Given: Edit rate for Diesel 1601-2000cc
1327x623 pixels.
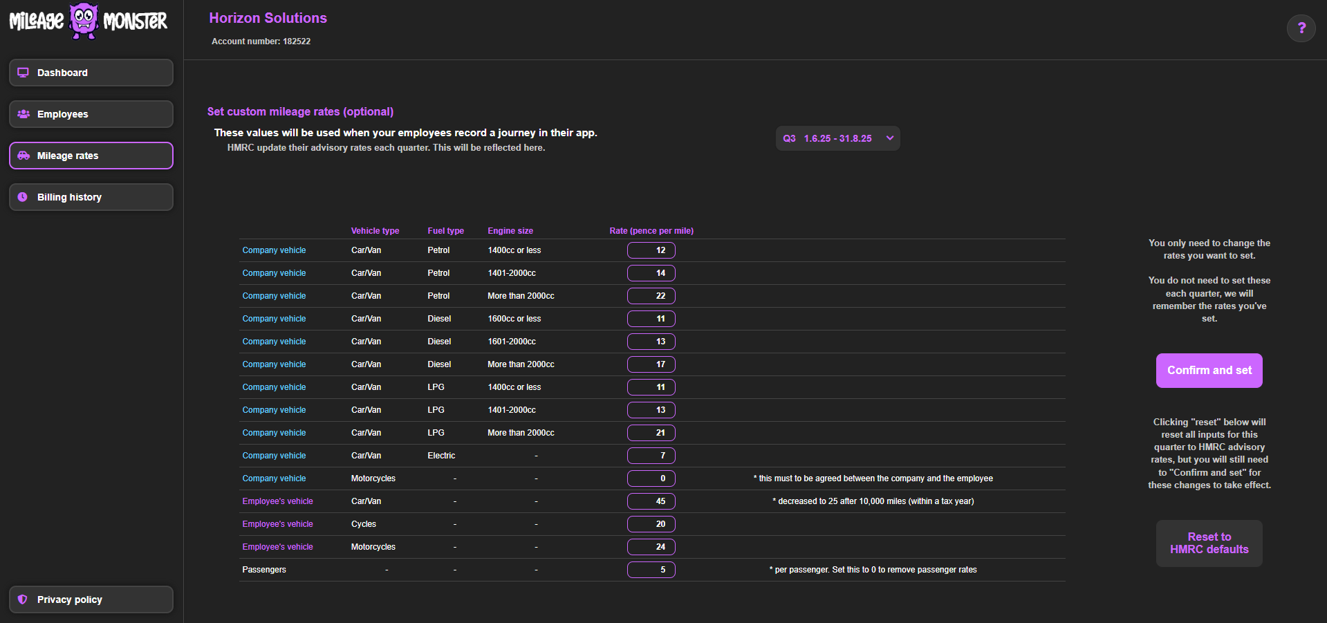Looking at the screenshot, I should pos(651,342).
